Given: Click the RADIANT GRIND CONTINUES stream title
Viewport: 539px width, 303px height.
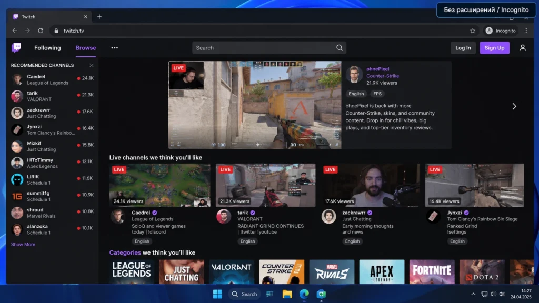Looking at the screenshot, I should coord(271,229).
